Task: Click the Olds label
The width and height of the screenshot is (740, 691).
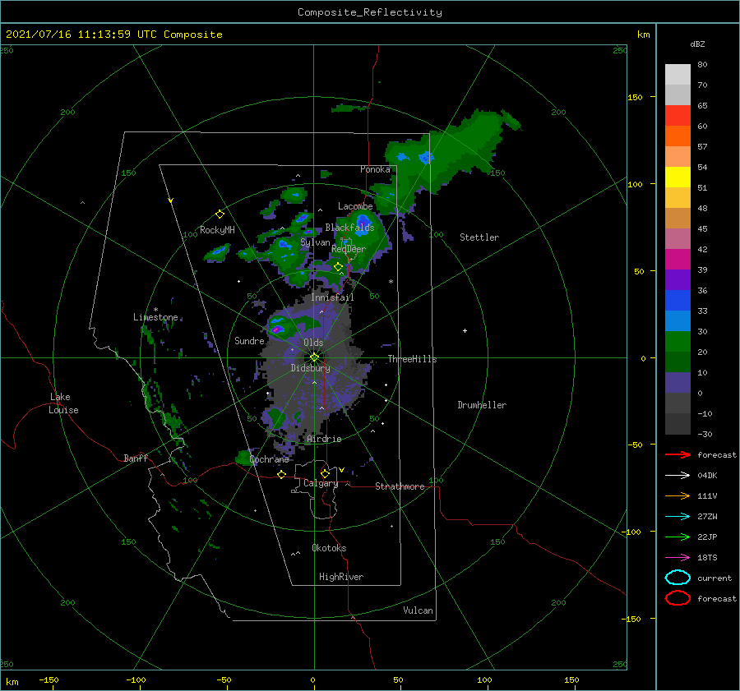Action: 313,343
